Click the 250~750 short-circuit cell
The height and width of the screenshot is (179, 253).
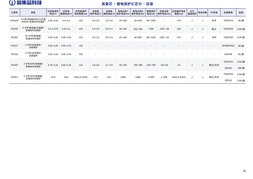point(151,65)
